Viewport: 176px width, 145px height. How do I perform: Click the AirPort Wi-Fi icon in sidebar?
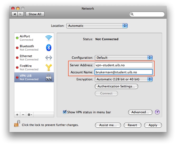49,38
